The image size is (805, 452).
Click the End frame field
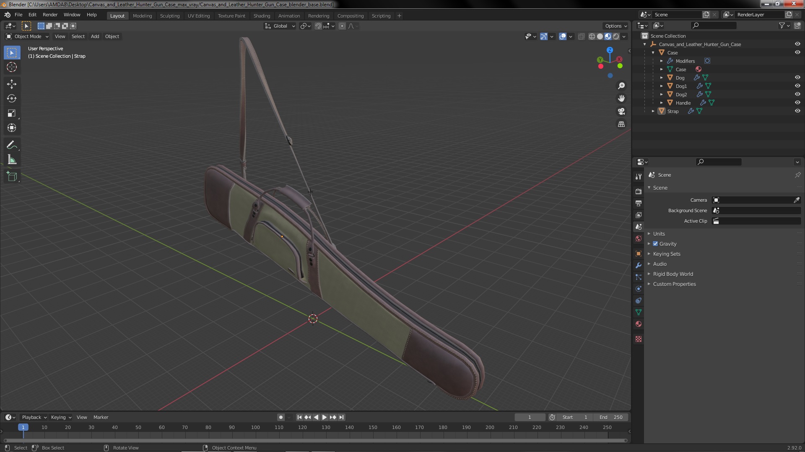point(611,417)
